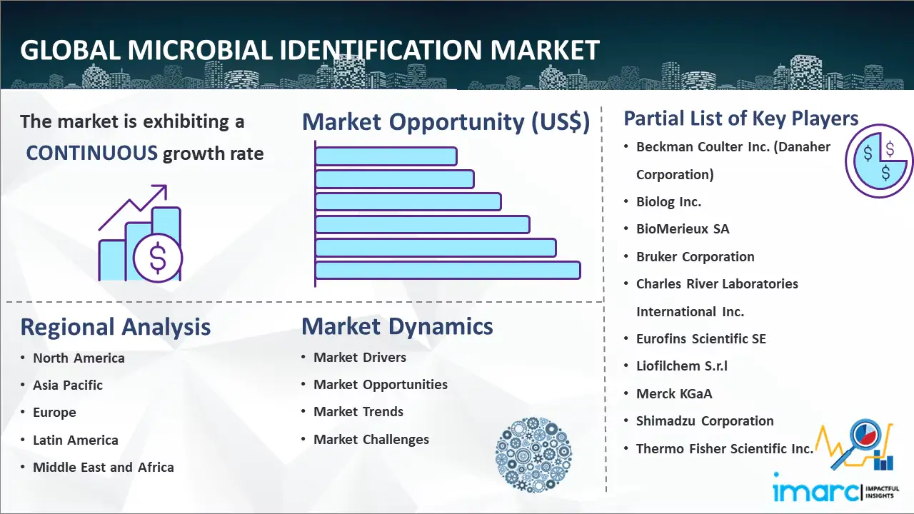Select Asia Pacific region

point(68,385)
